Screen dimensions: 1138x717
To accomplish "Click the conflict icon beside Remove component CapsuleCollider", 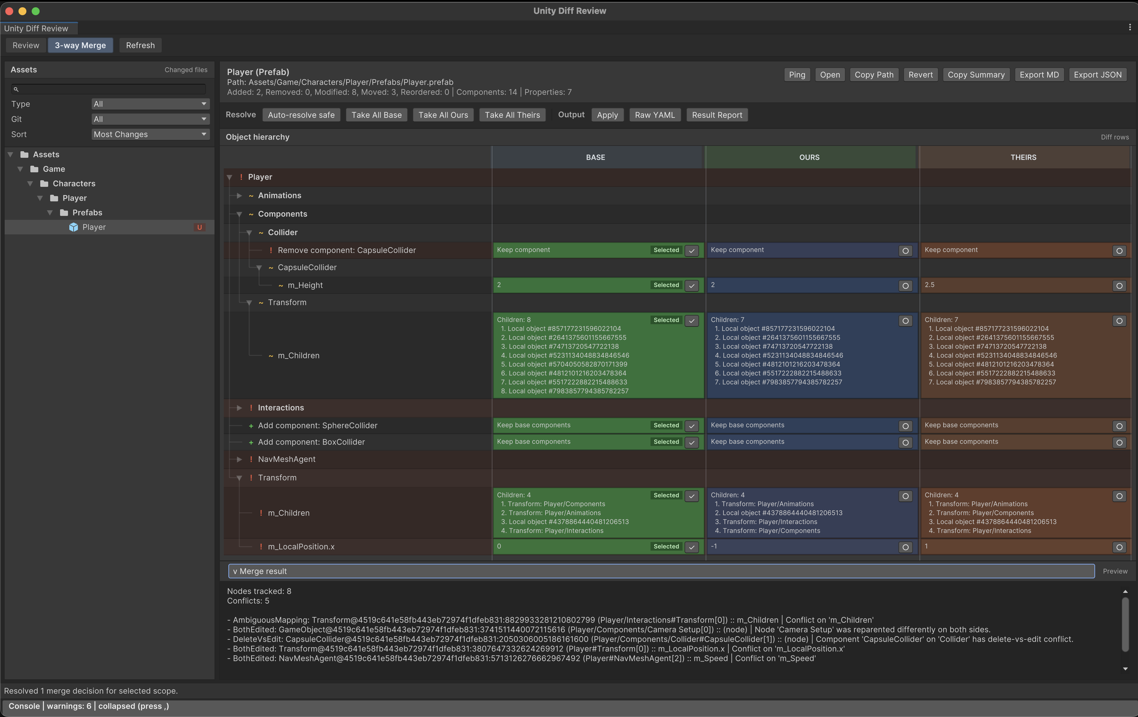I will coord(271,250).
